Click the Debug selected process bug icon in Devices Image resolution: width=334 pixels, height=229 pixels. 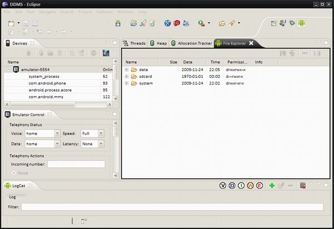tap(28, 53)
